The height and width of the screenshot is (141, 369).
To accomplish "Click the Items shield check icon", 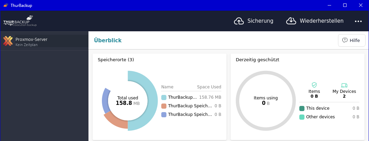I will click(314, 85).
